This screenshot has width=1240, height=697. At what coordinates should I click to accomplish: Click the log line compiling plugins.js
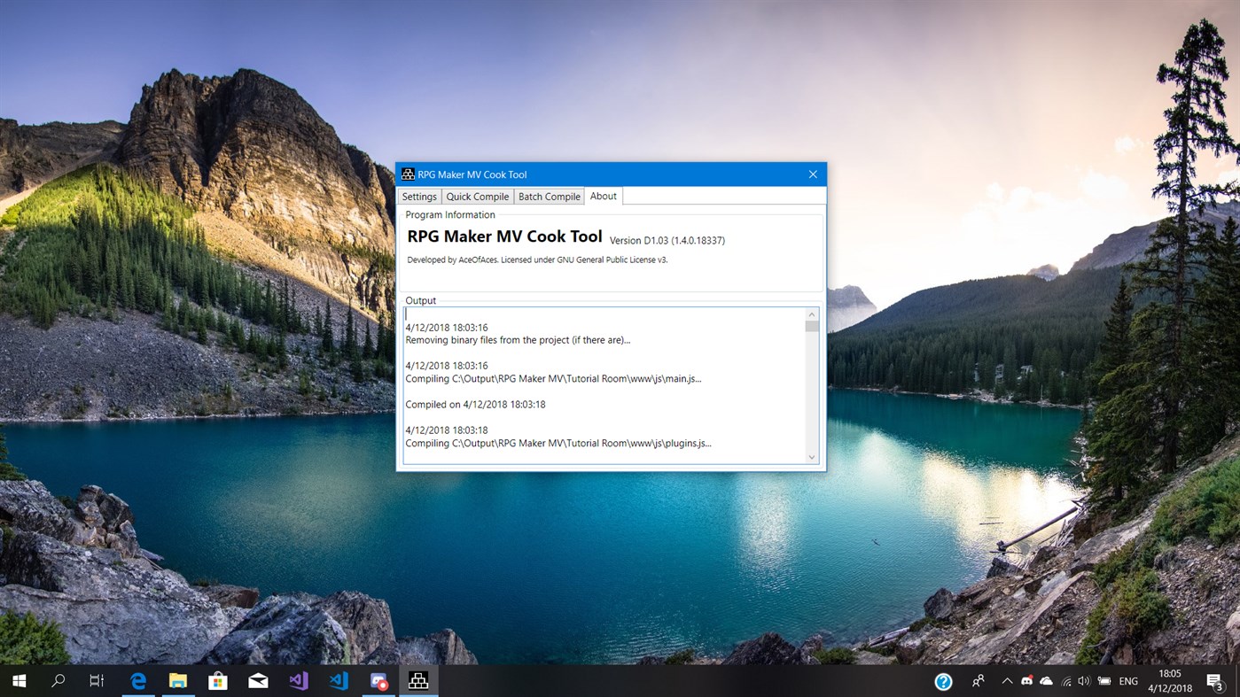[x=558, y=443]
